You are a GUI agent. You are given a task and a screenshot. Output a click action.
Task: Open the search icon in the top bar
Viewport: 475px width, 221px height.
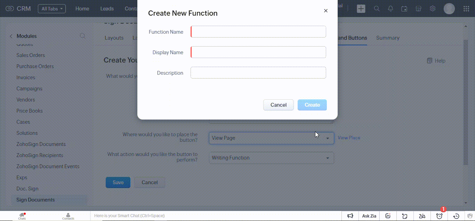377,8
